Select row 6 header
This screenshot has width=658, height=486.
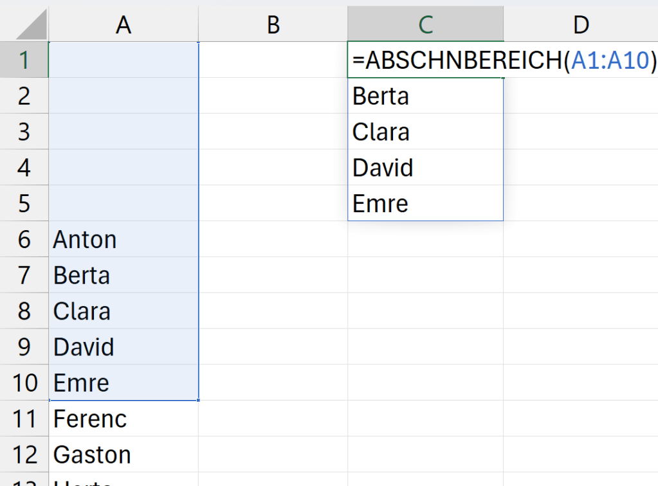[x=24, y=240]
